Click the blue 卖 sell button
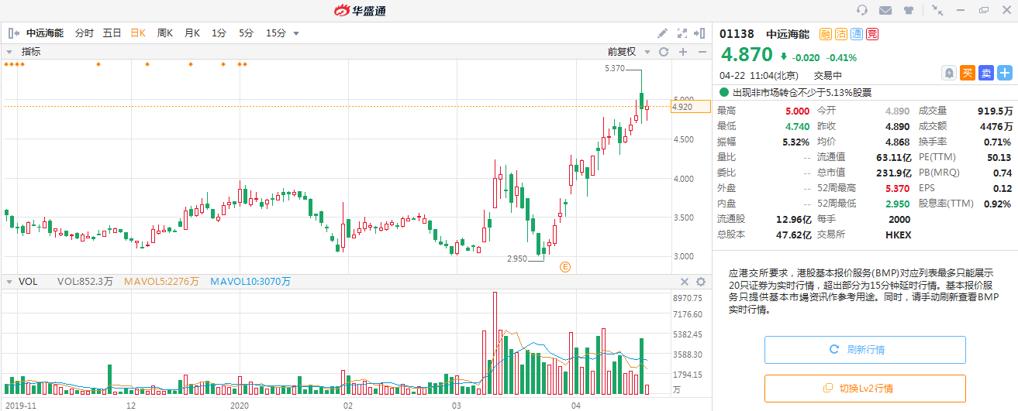Screen dimensions: 1018x411 coord(985,74)
